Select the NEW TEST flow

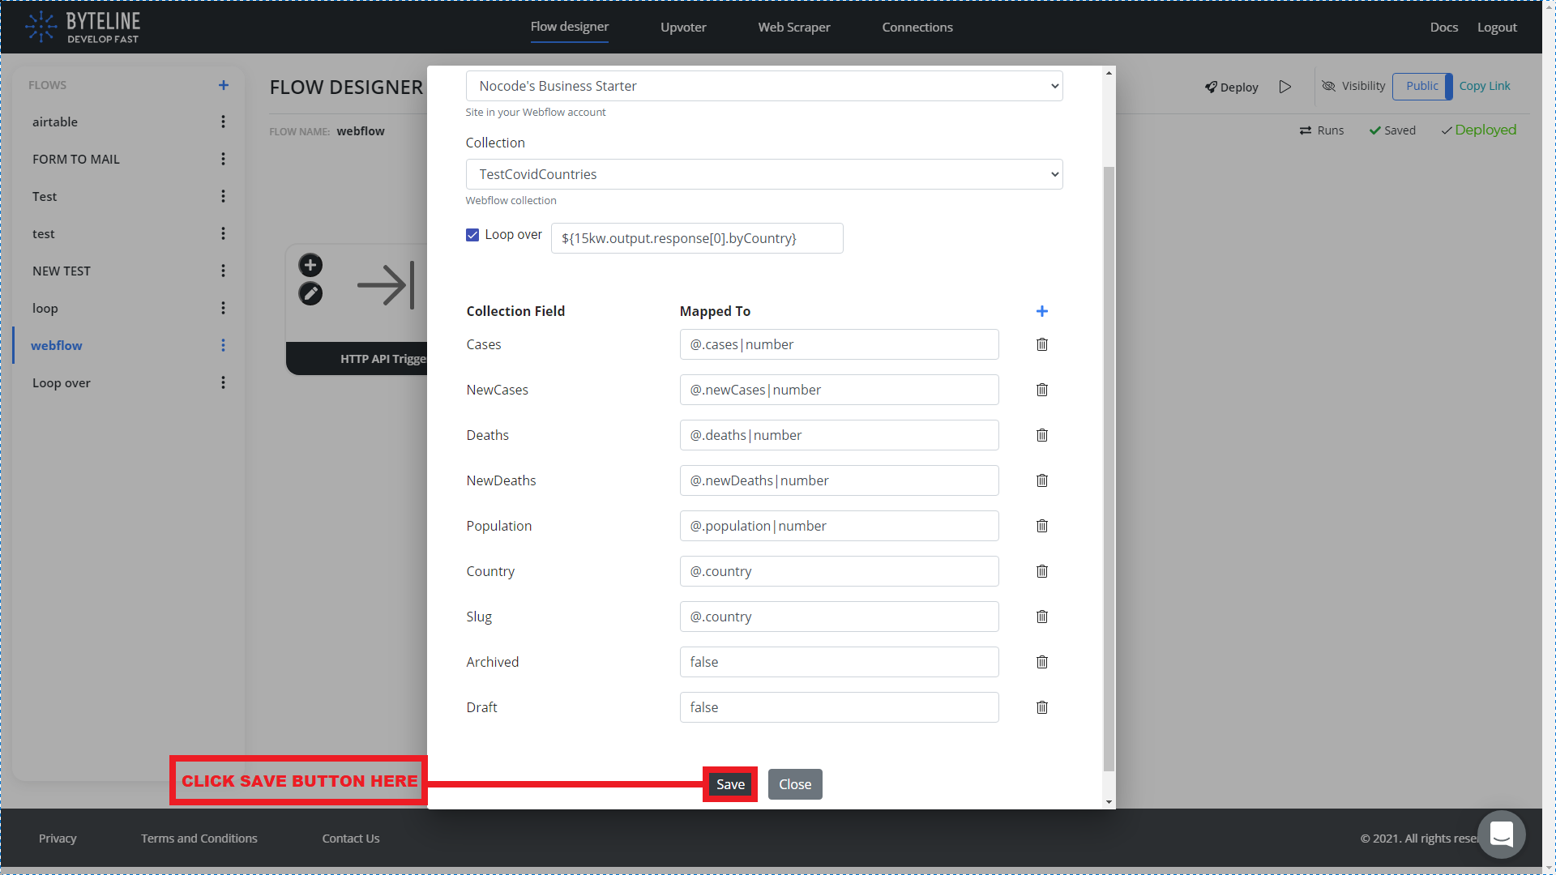tap(62, 271)
